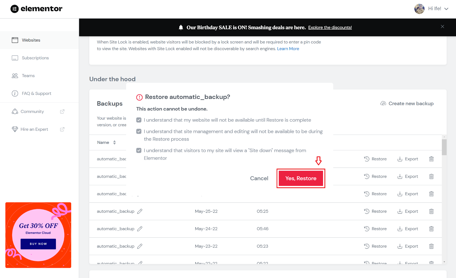Restore the May-23-22 backup
Viewport: 456px width, 278px height.
click(x=375, y=246)
